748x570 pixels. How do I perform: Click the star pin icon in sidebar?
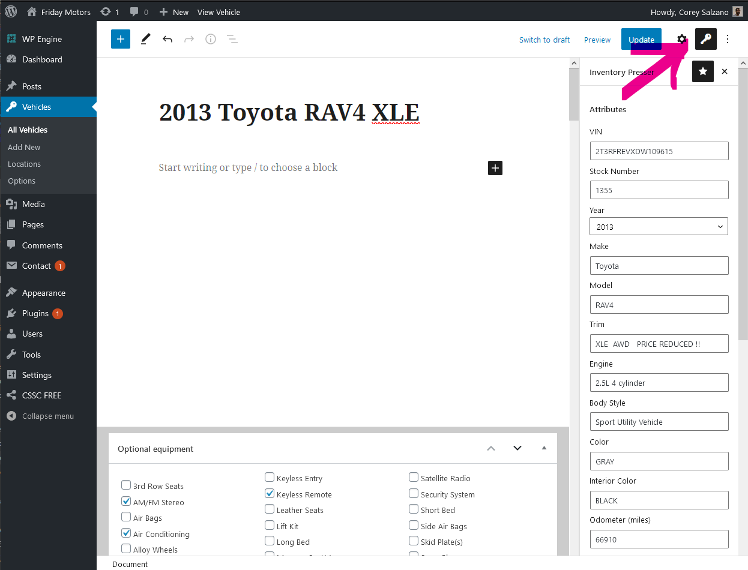point(703,71)
